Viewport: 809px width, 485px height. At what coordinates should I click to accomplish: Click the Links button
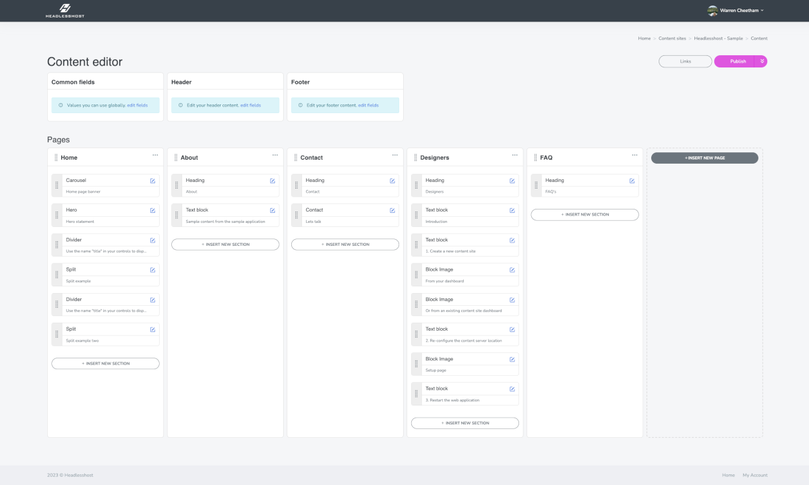tap(685, 61)
